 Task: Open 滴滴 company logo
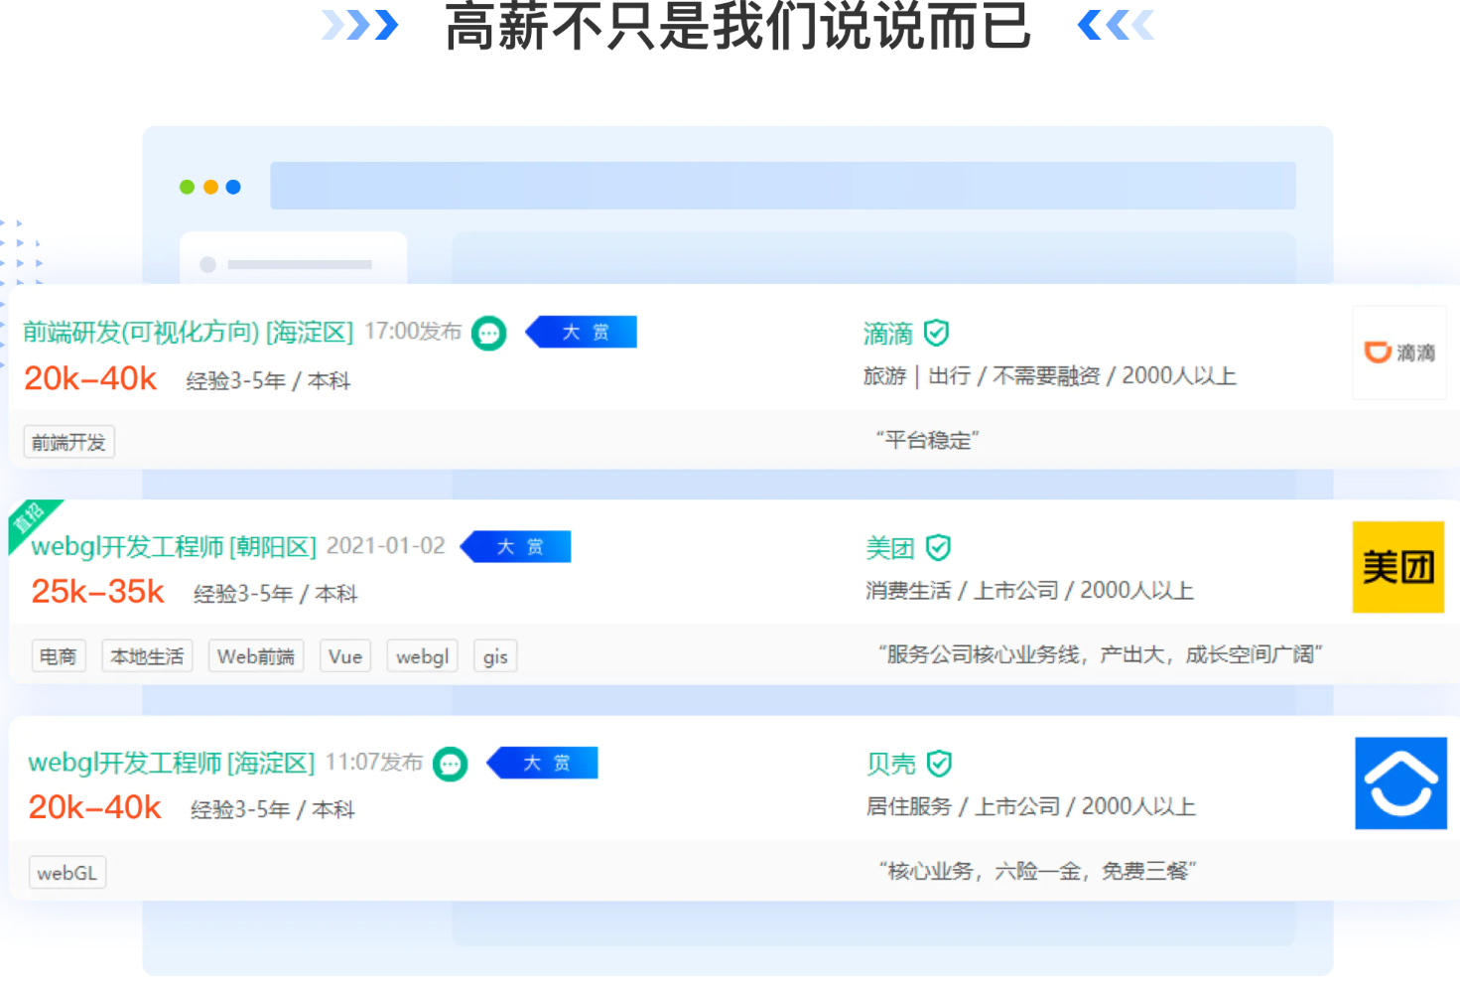tap(1399, 353)
